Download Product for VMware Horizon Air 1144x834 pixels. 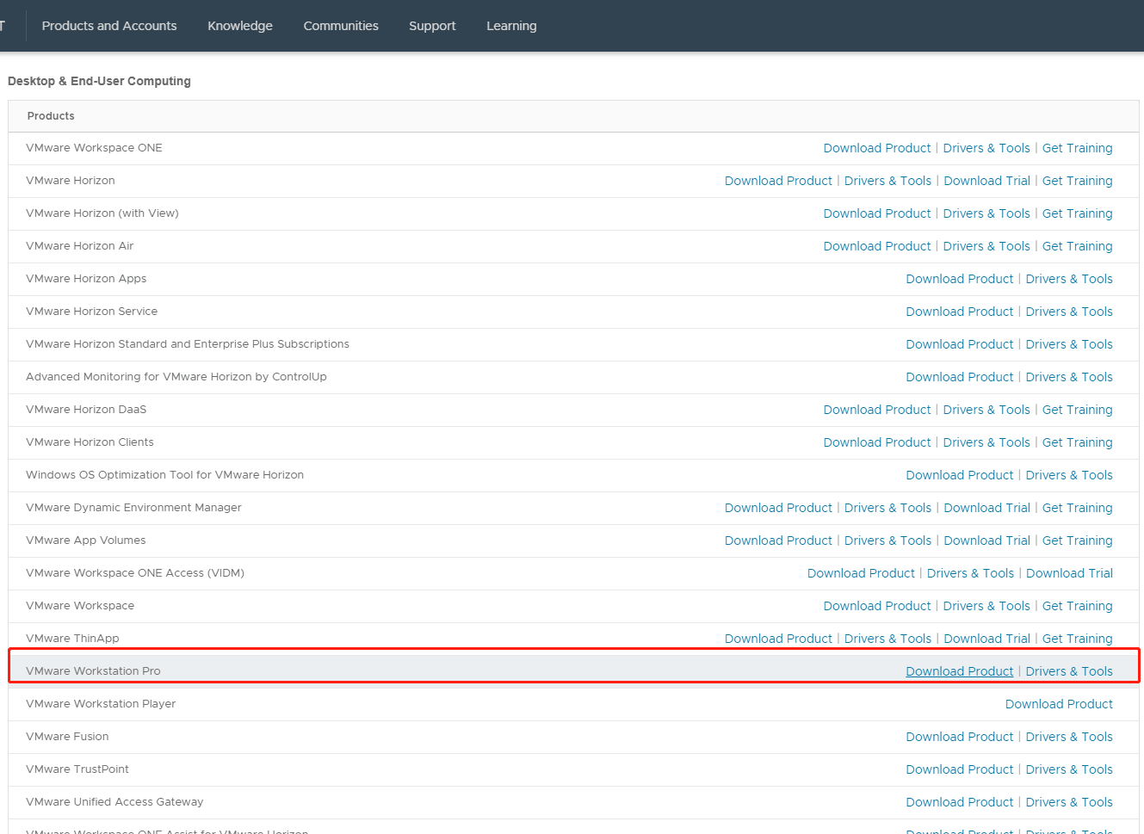click(x=877, y=246)
